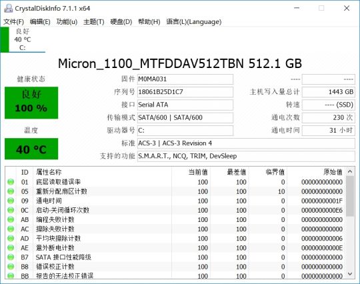Viewport: 360px width, 284px height.
Task: Click the green status icon for row B7
Action: (11, 257)
